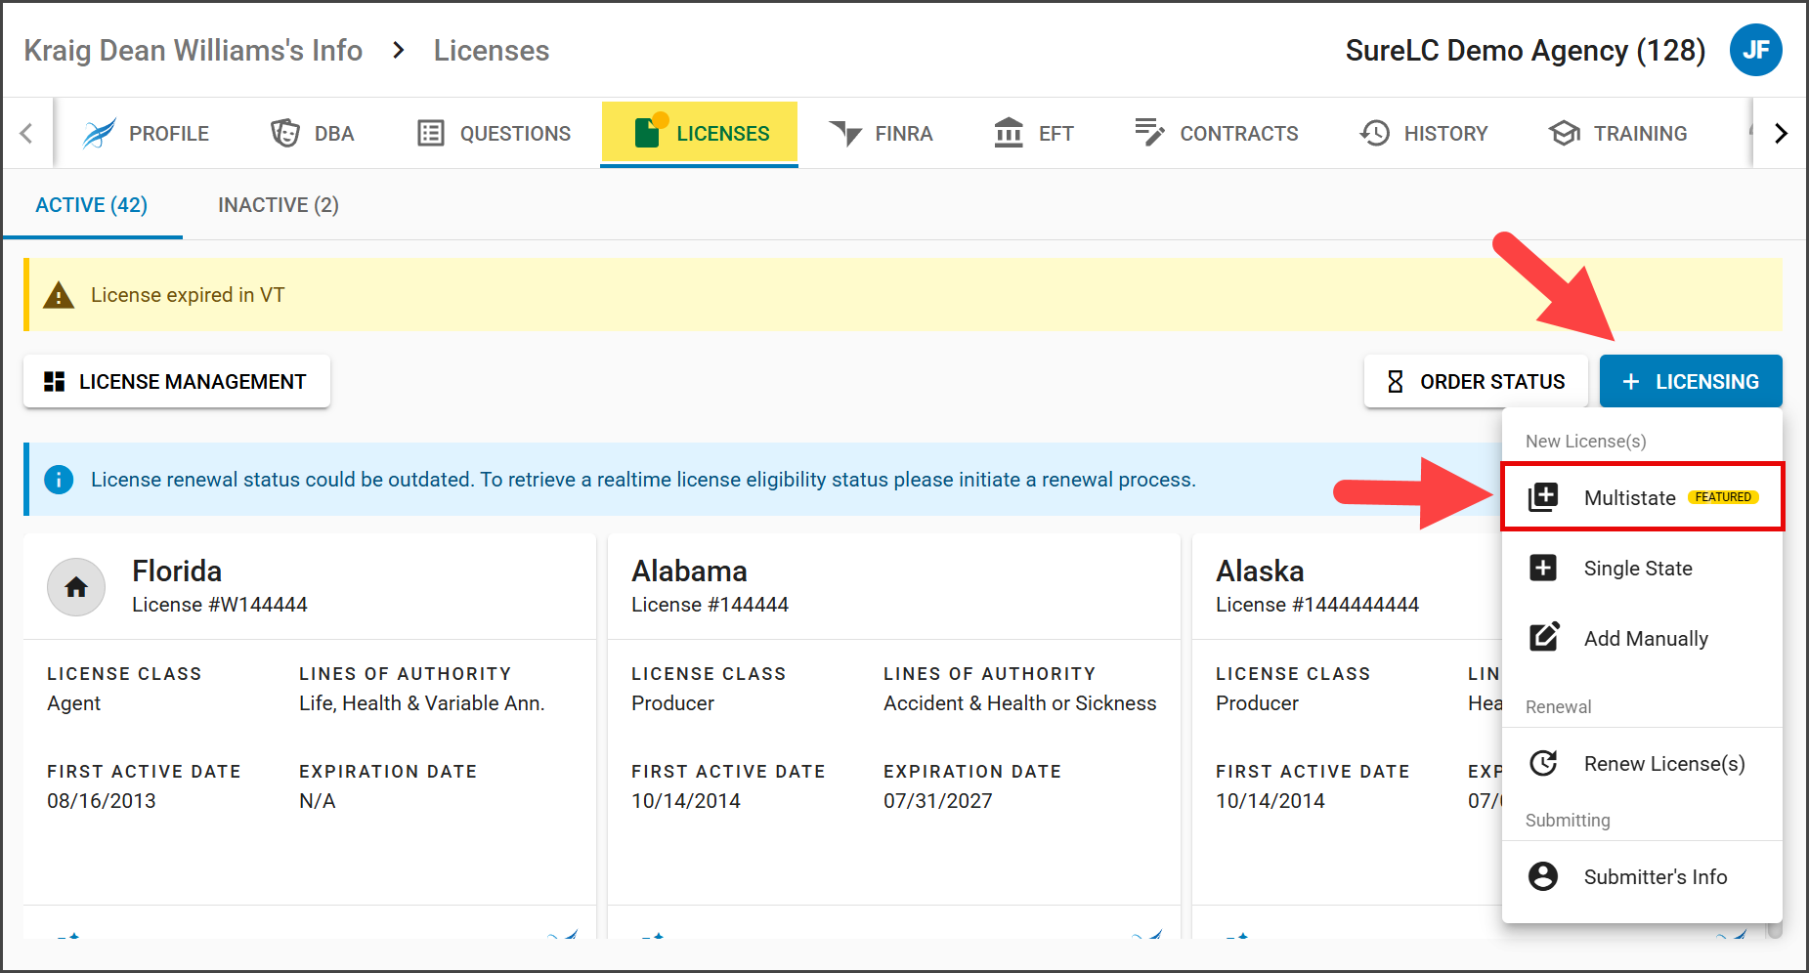Toggle the Licensing dropdown button
Viewport: 1809px width, 973px height.
click(1691, 381)
